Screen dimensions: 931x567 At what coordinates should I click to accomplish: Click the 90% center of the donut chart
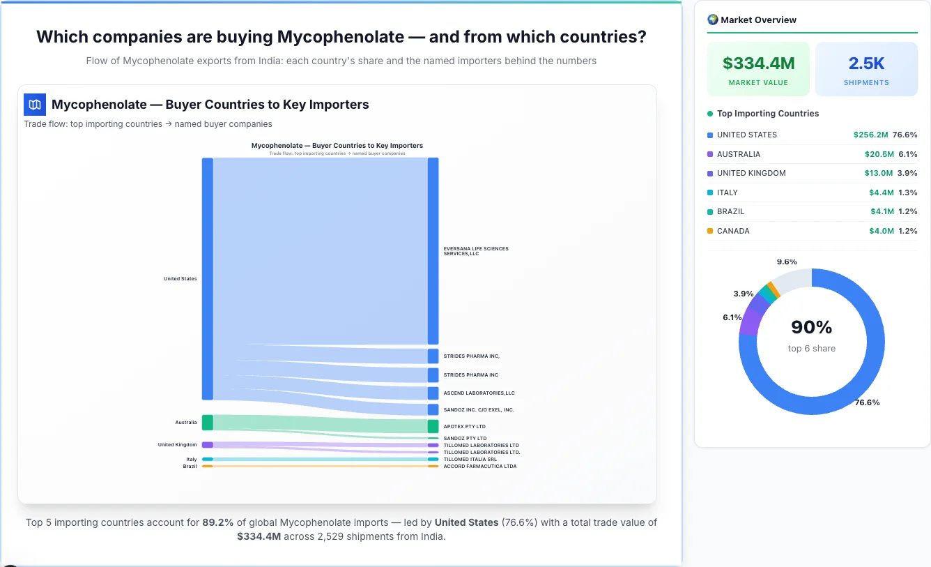(811, 326)
